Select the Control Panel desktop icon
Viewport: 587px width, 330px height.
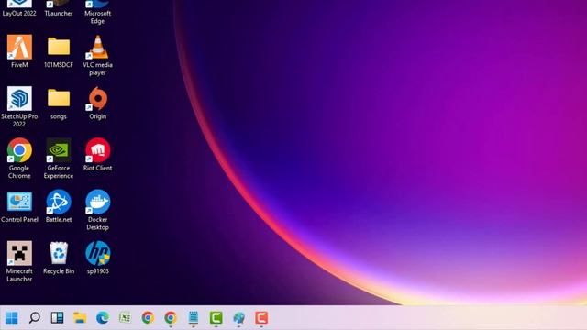[x=19, y=207]
